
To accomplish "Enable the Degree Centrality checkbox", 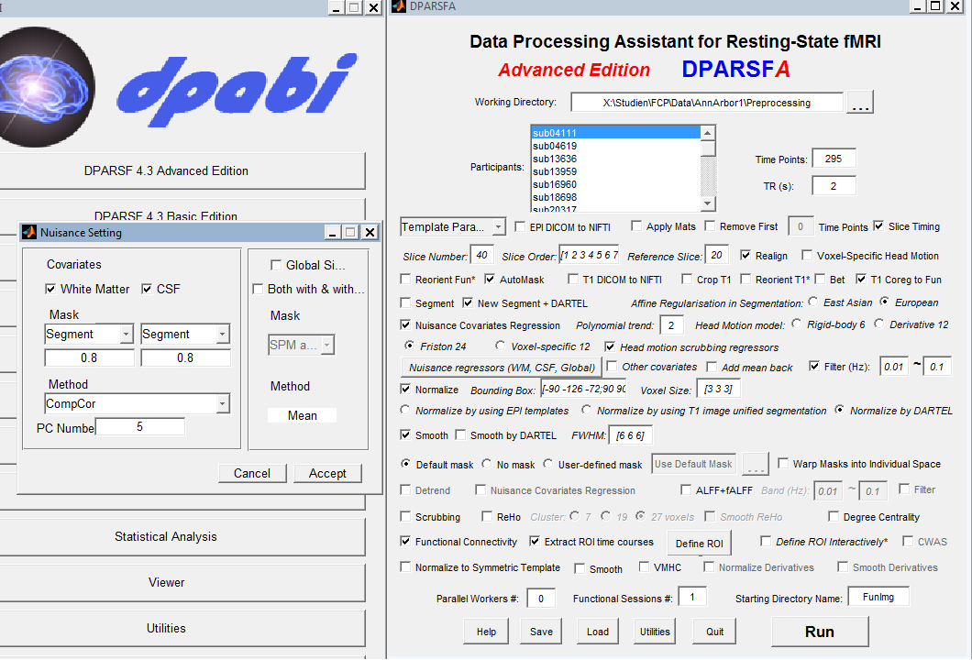I will coord(834,516).
